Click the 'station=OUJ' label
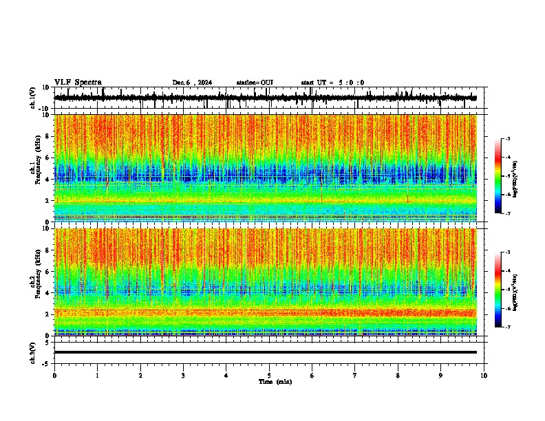The width and height of the screenshot is (545, 421). point(255,83)
